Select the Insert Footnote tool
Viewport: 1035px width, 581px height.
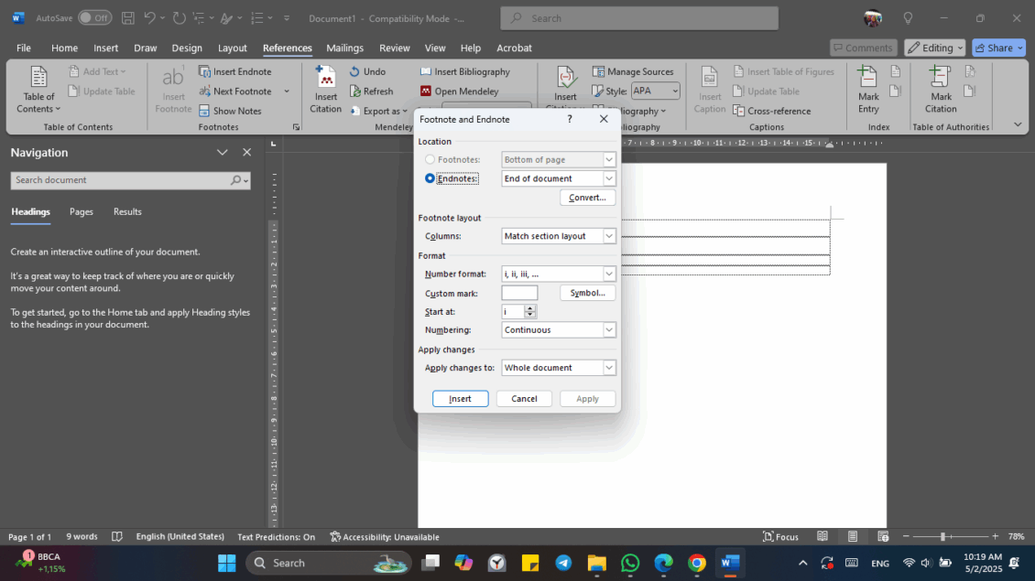[172, 89]
